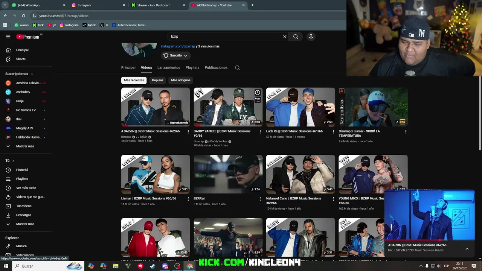Viewport: 482px width, 271px height.
Task: Open enchufetv subscription channel
Action: click(x=26, y=92)
